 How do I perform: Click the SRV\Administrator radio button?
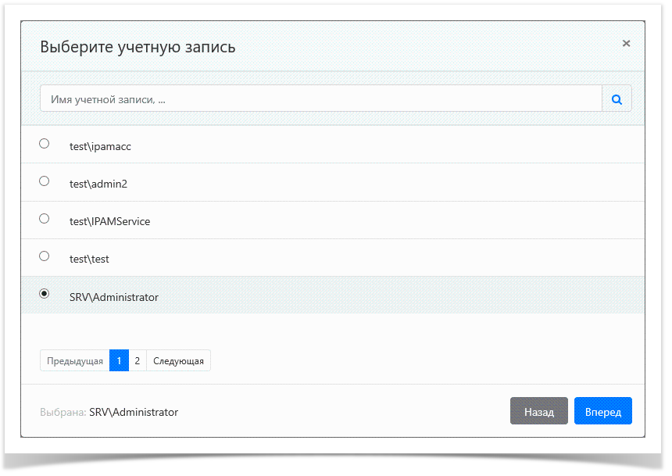point(45,294)
